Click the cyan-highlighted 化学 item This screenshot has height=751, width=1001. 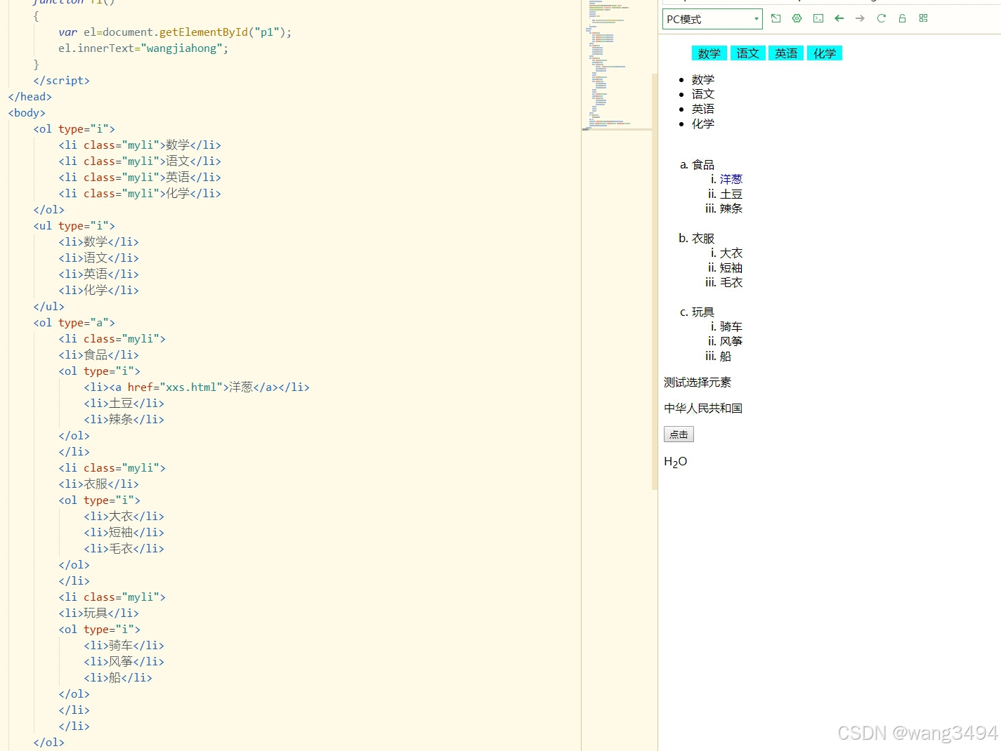click(x=825, y=53)
